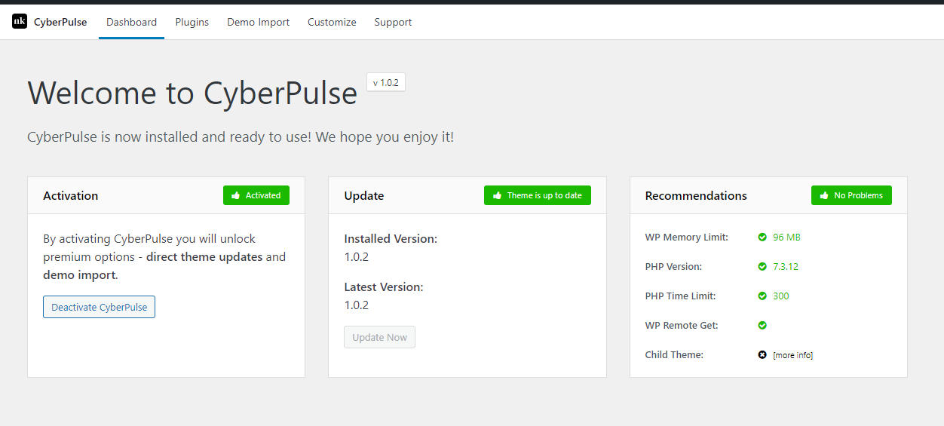The image size is (944, 426).
Task: Click the CyberPulse nk logo icon
Action: (20, 22)
